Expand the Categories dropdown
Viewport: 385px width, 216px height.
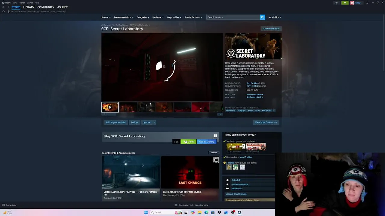click(x=143, y=17)
